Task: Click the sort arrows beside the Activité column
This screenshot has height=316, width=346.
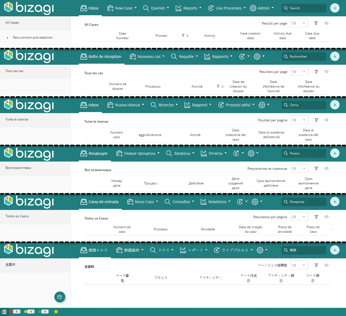Action: pos(223,86)
